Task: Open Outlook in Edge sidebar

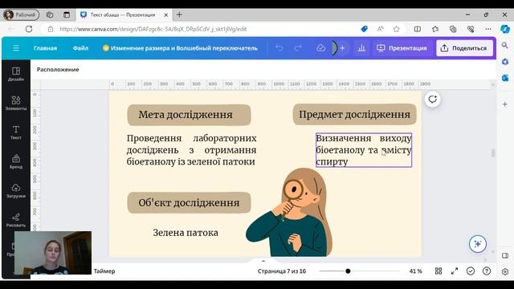Action: [x=505, y=78]
